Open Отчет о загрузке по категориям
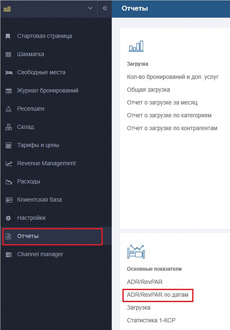The image size is (230, 330). (x=169, y=115)
